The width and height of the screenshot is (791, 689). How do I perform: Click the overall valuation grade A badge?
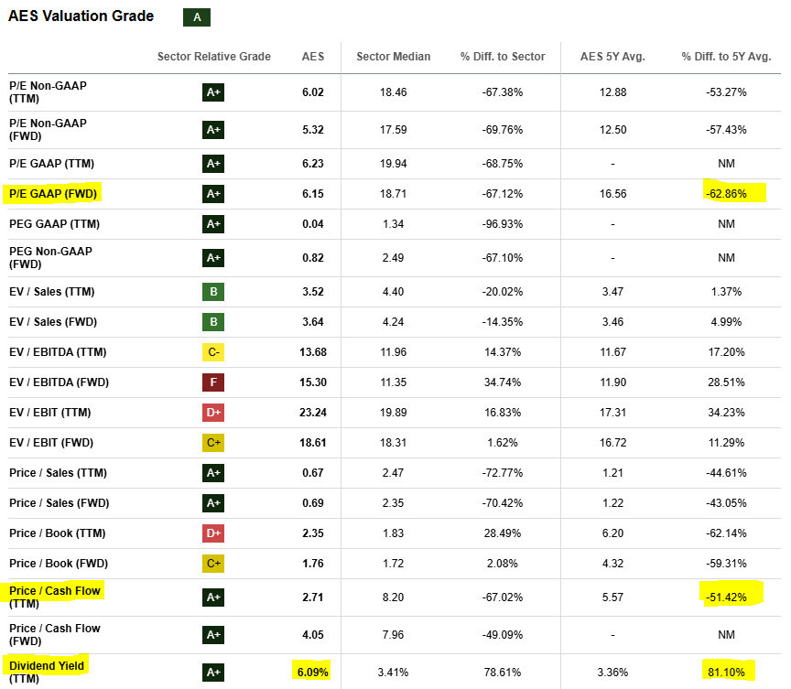click(196, 17)
